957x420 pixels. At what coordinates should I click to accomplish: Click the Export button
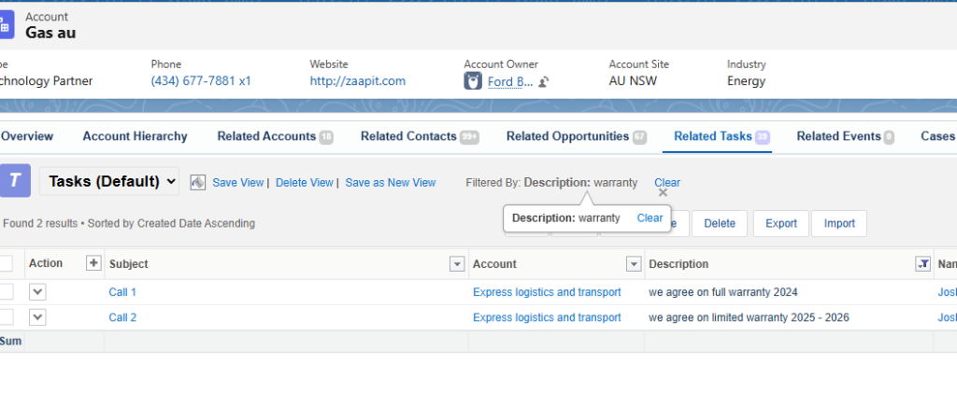tap(780, 224)
